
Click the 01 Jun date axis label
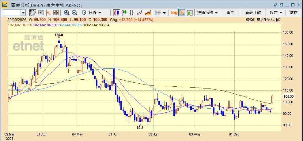114,135
